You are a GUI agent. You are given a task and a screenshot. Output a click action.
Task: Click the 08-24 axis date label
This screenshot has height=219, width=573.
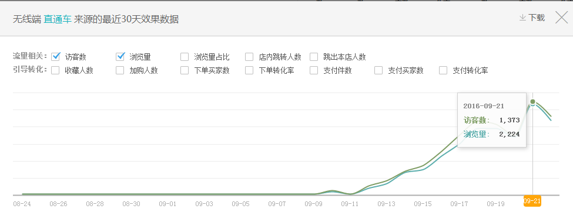(22, 204)
